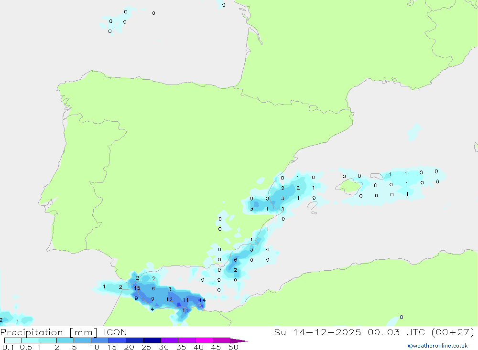This screenshot has height=350, width=478.
Task: Select the magenta 40–45 mm legend swatch
Action: 204,340
